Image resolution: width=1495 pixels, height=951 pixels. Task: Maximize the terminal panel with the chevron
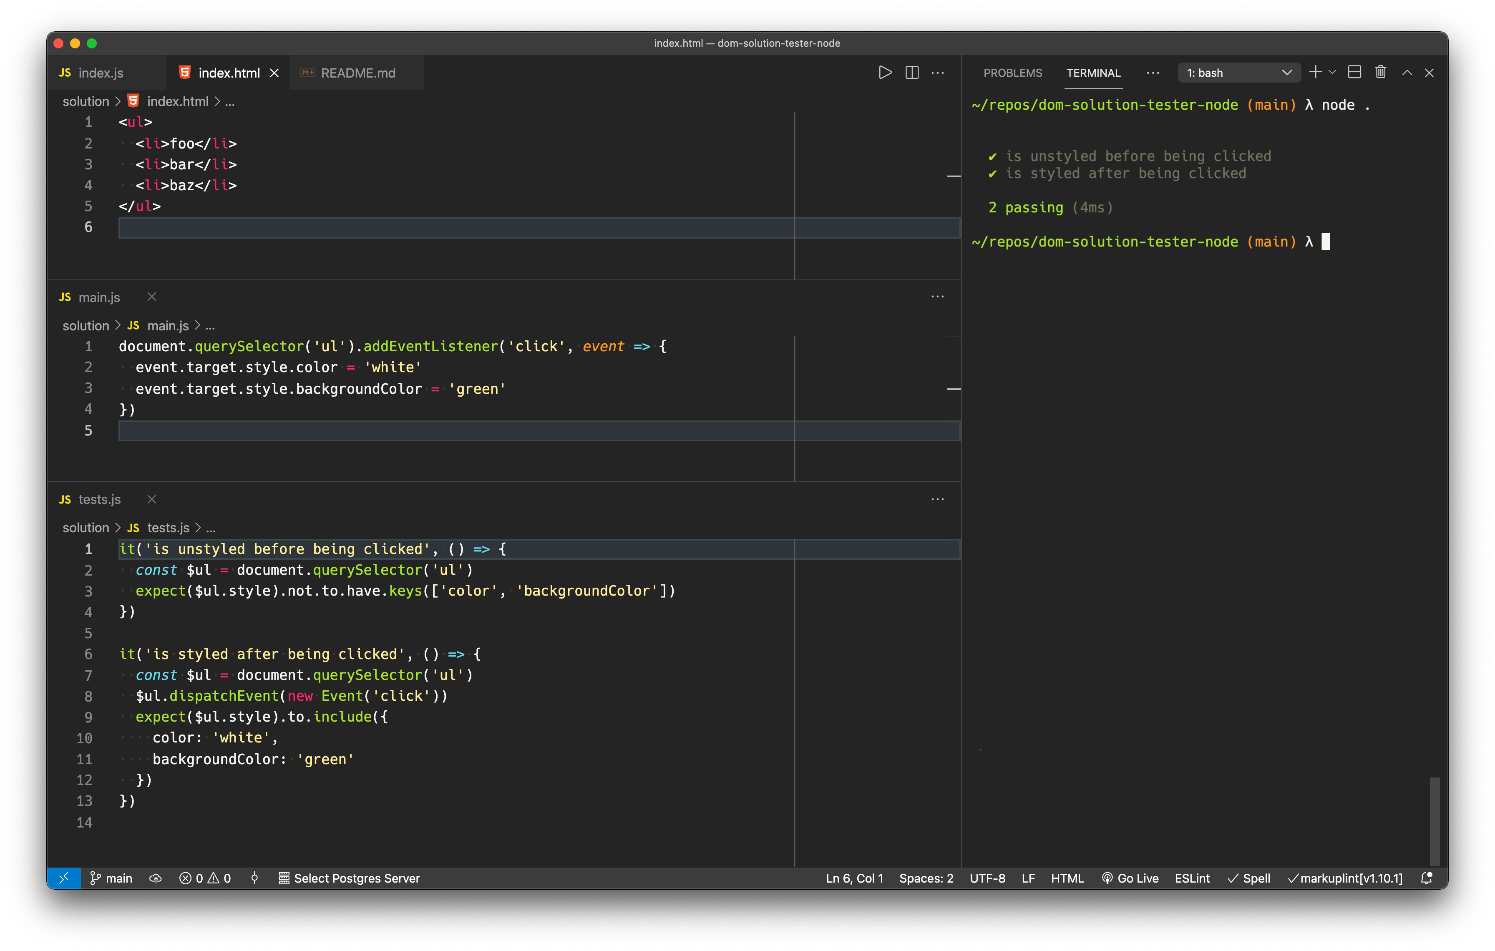(1406, 73)
